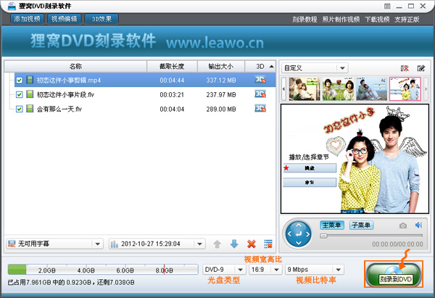Select file name 会有那么一天.flv
435x298 pixels.
pyautogui.click(x=59, y=109)
